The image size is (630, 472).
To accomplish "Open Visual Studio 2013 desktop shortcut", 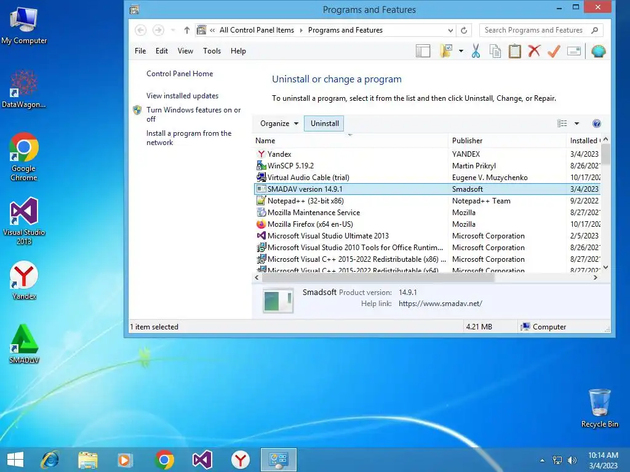I will (24, 221).
